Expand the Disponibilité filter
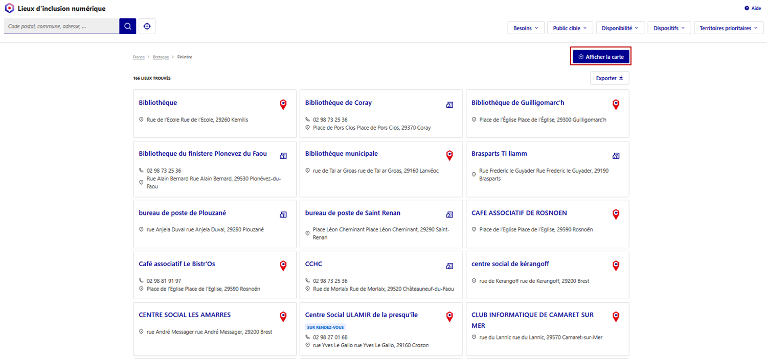Image resolution: width=767 pixels, height=359 pixels. coord(620,28)
